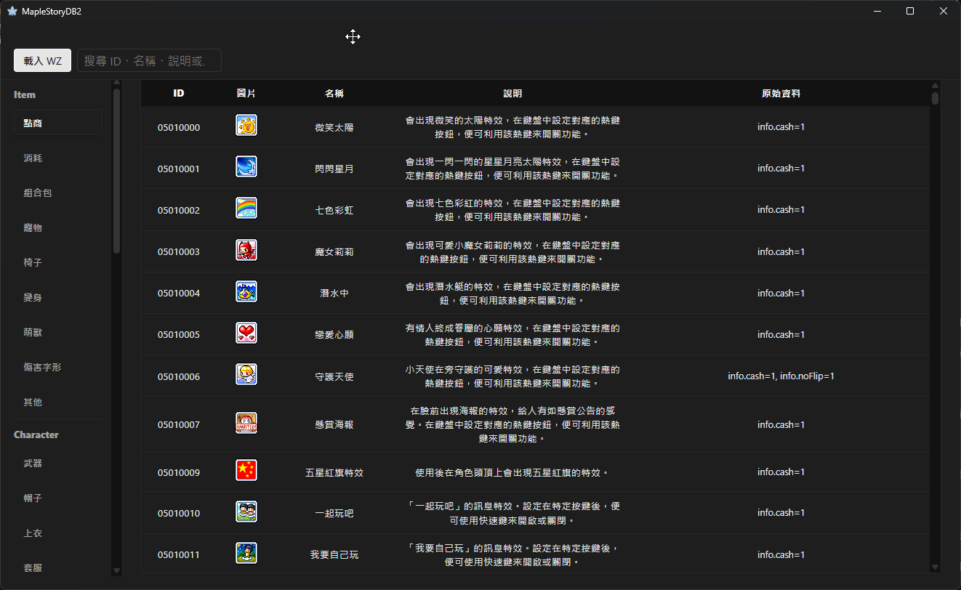Click the 七色彩虹 rainbow icon
Viewport: 961px width, 590px height.
click(x=246, y=208)
